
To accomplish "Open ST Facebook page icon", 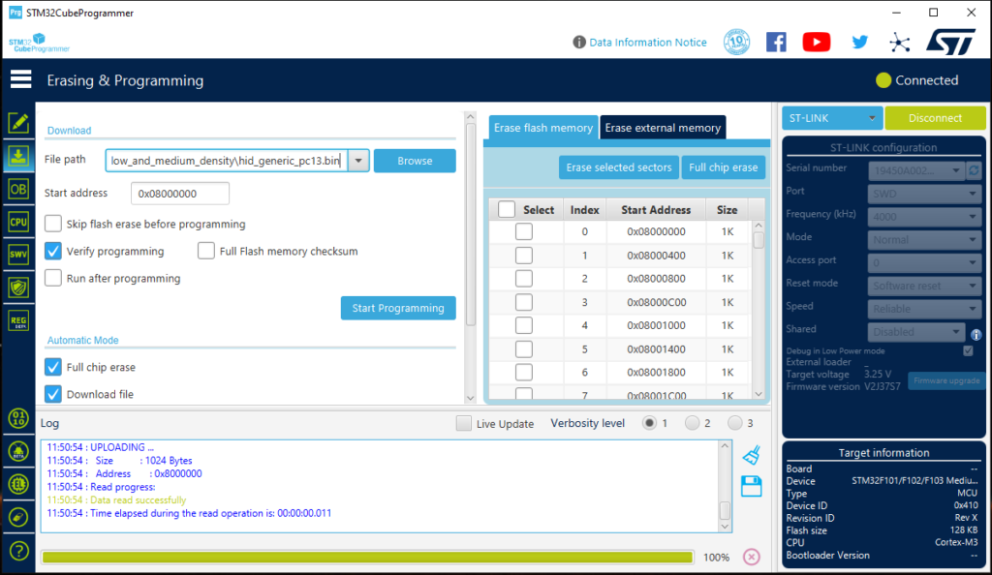I will 776,43.
